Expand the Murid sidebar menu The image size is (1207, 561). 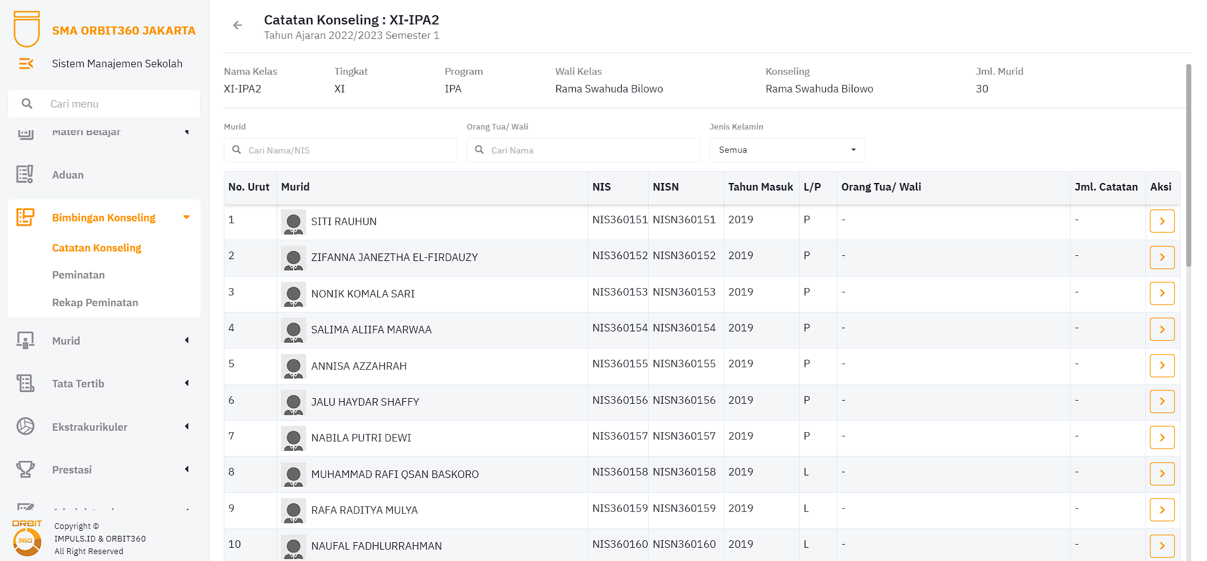coord(186,340)
